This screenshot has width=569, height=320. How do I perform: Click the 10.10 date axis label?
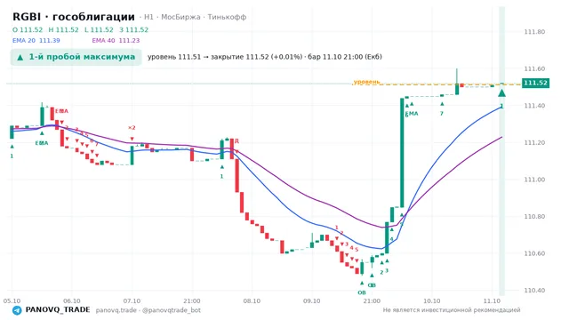click(x=432, y=300)
